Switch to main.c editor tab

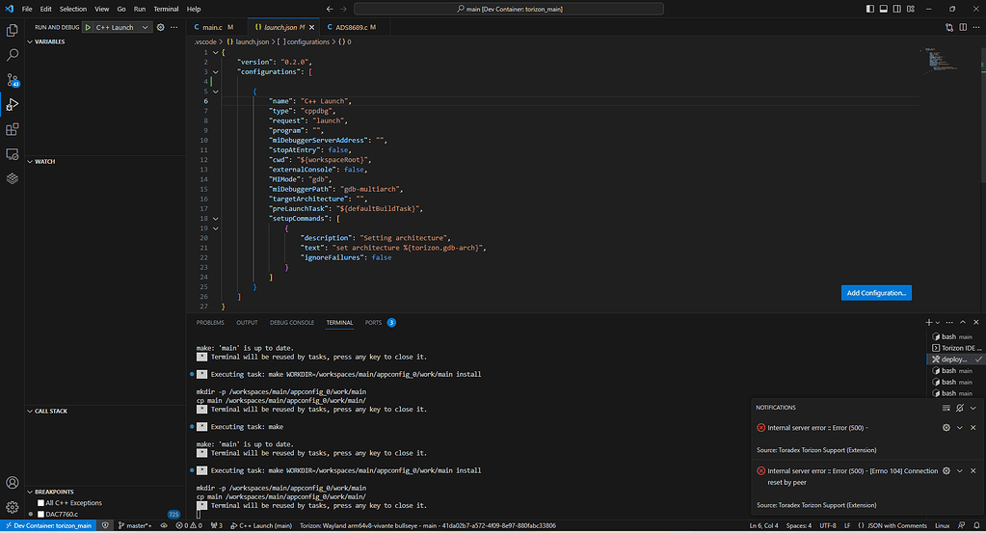point(214,28)
